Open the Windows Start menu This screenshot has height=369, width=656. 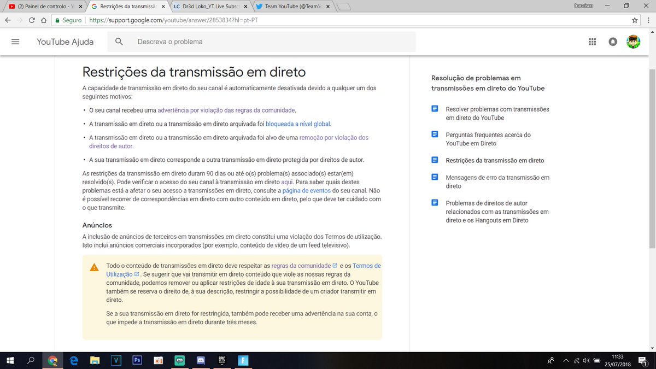click(10, 360)
